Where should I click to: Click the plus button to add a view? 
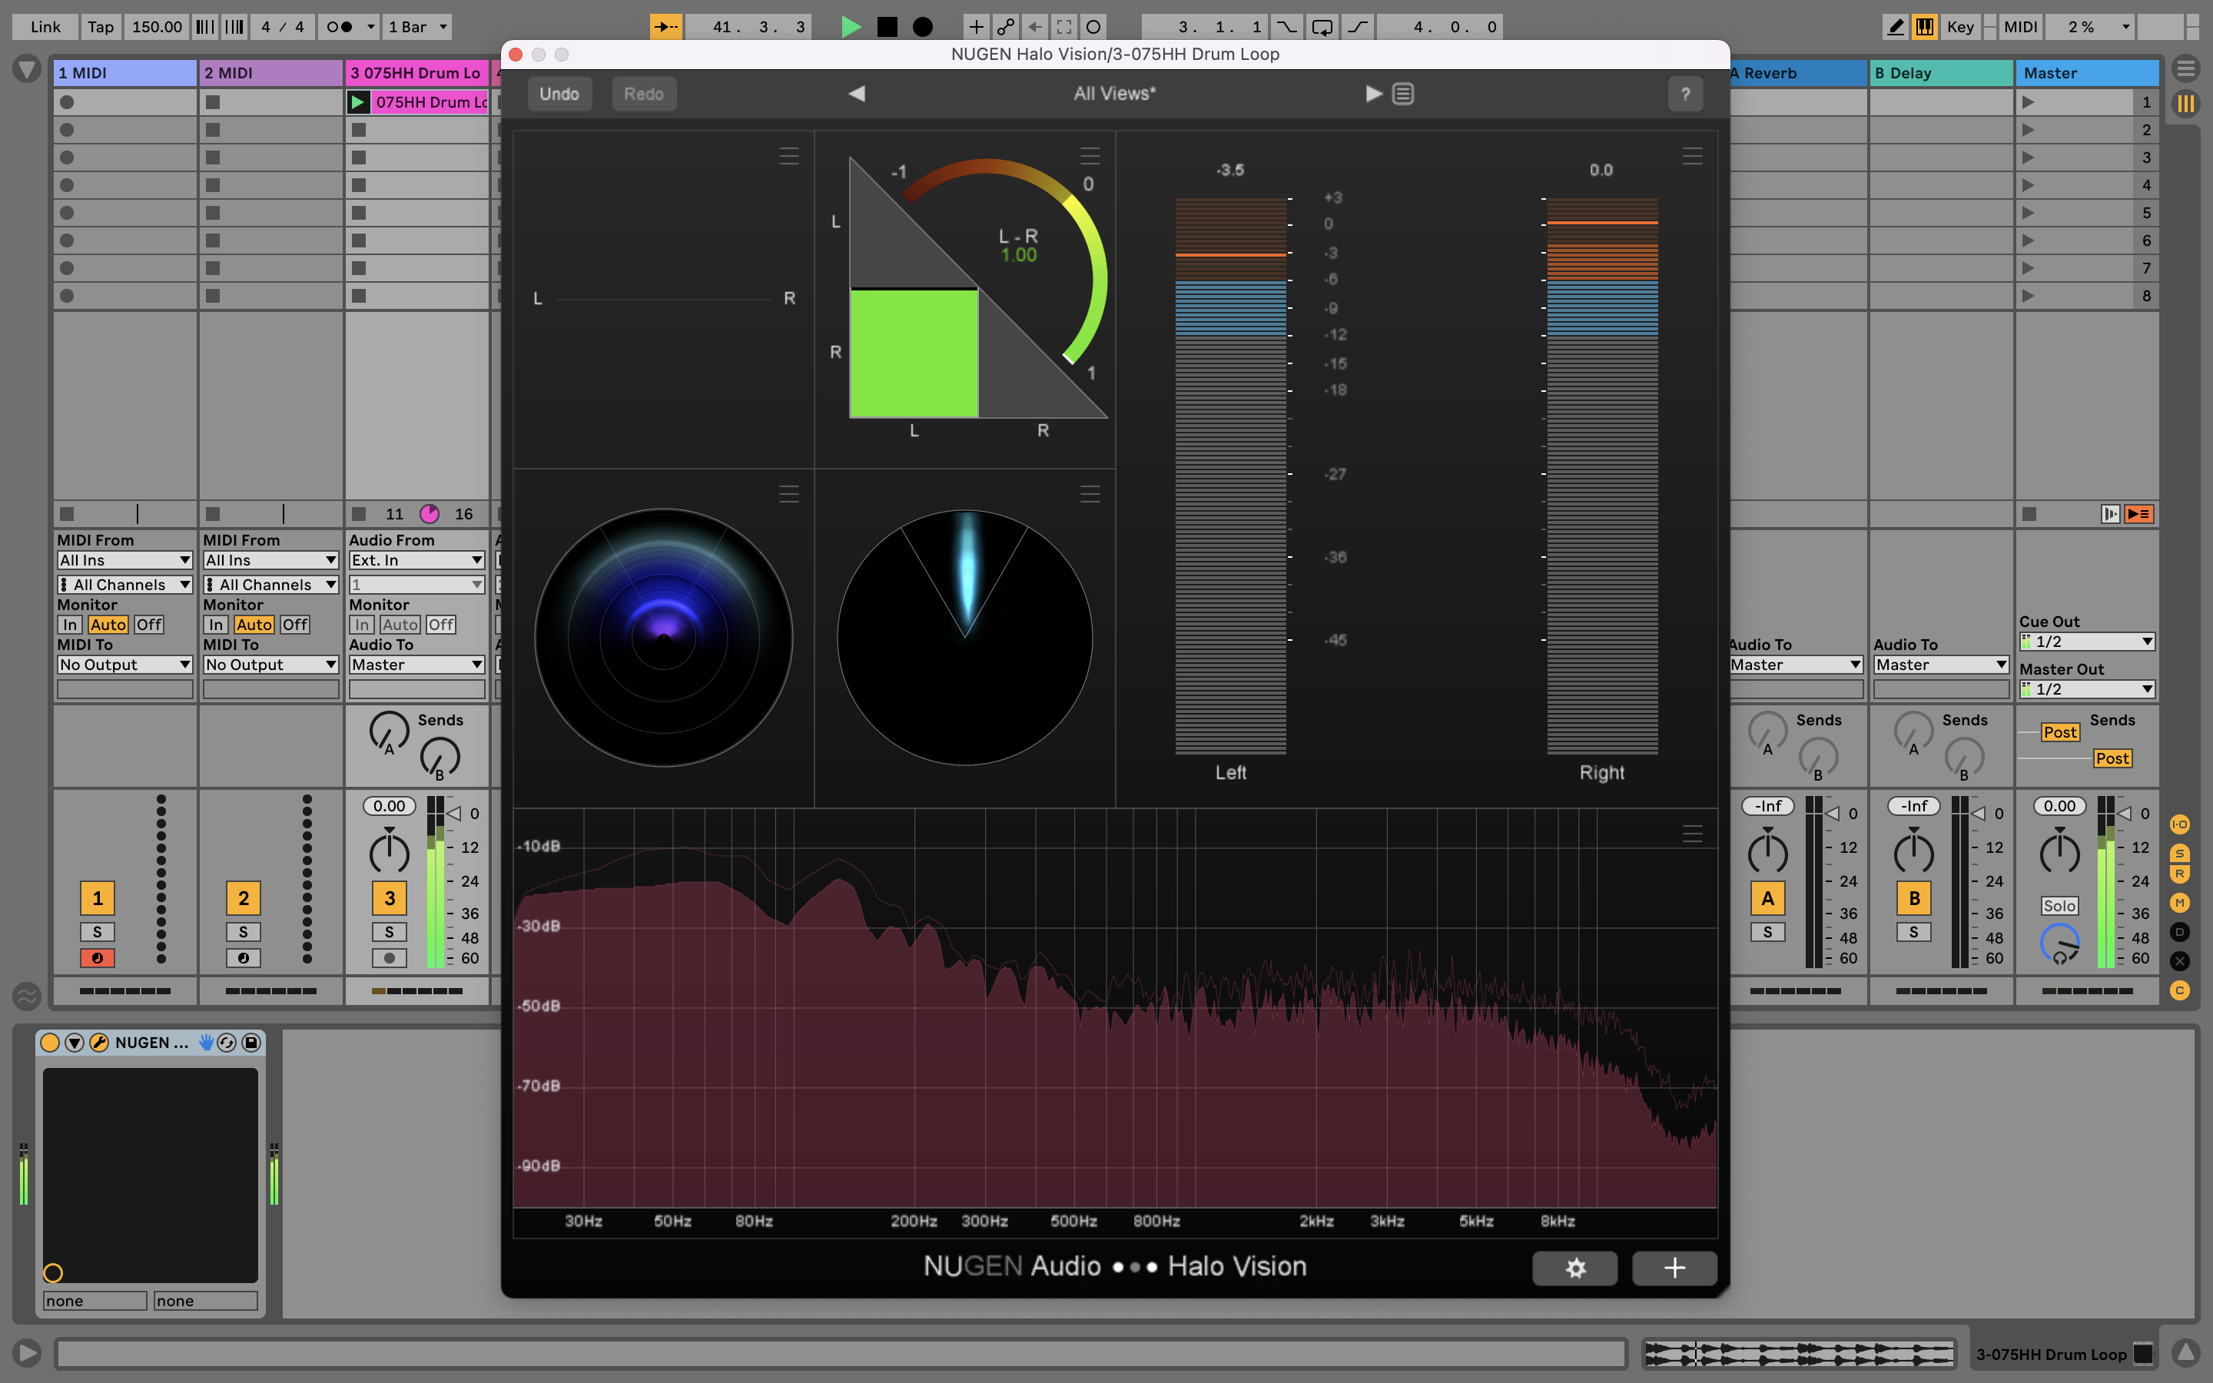[1674, 1268]
